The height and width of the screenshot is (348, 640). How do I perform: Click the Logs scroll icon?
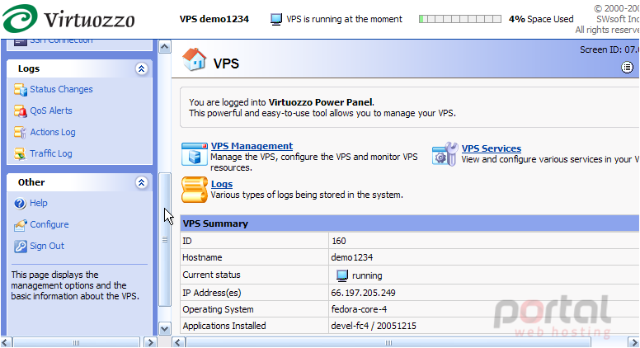195,190
